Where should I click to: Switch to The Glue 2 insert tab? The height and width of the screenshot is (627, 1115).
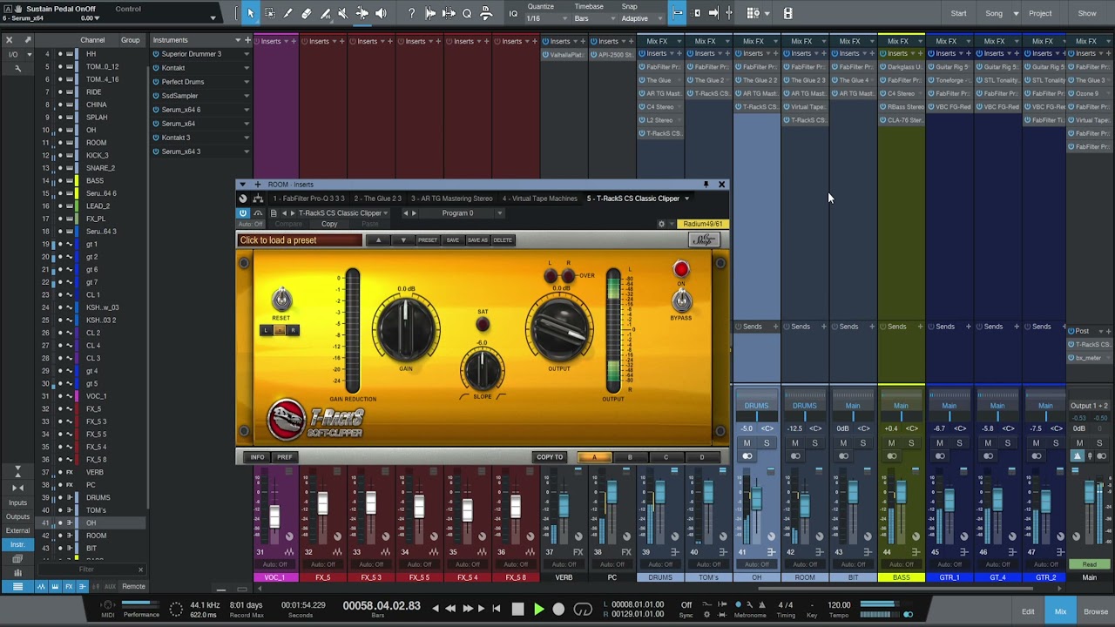coord(378,199)
